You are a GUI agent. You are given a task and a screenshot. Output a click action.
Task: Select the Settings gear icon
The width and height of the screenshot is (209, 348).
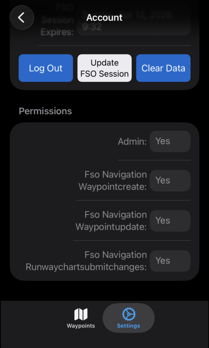(x=128, y=314)
